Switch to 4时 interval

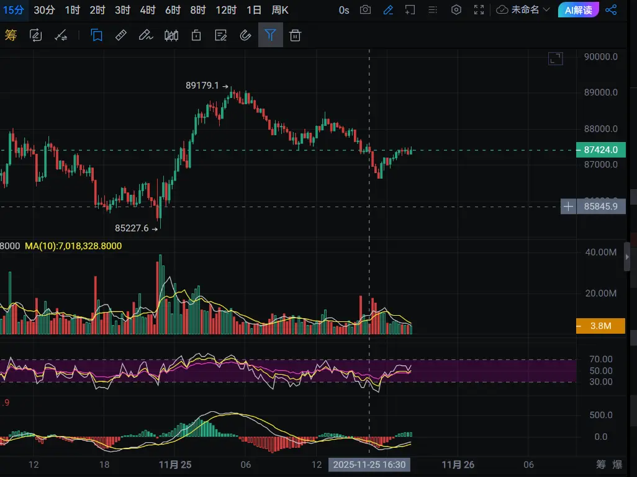pyautogui.click(x=148, y=10)
